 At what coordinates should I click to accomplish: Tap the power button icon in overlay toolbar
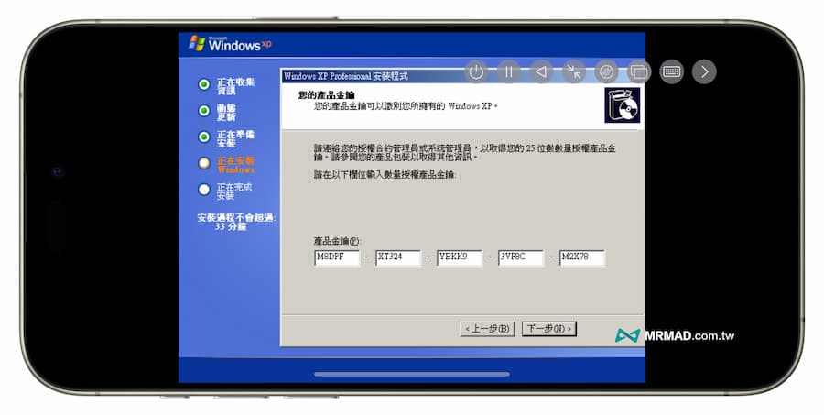click(476, 71)
